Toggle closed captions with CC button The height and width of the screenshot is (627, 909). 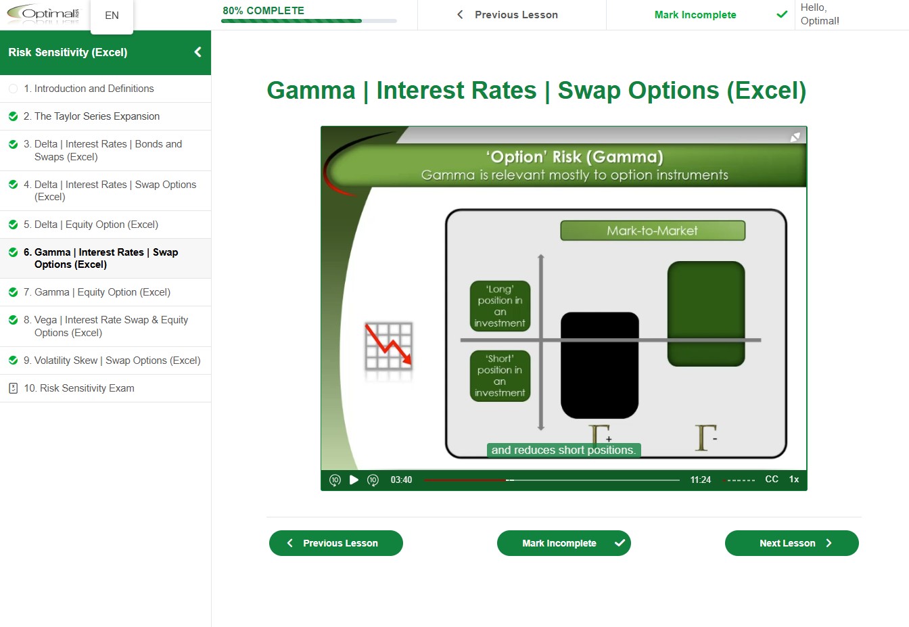click(772, 479)
